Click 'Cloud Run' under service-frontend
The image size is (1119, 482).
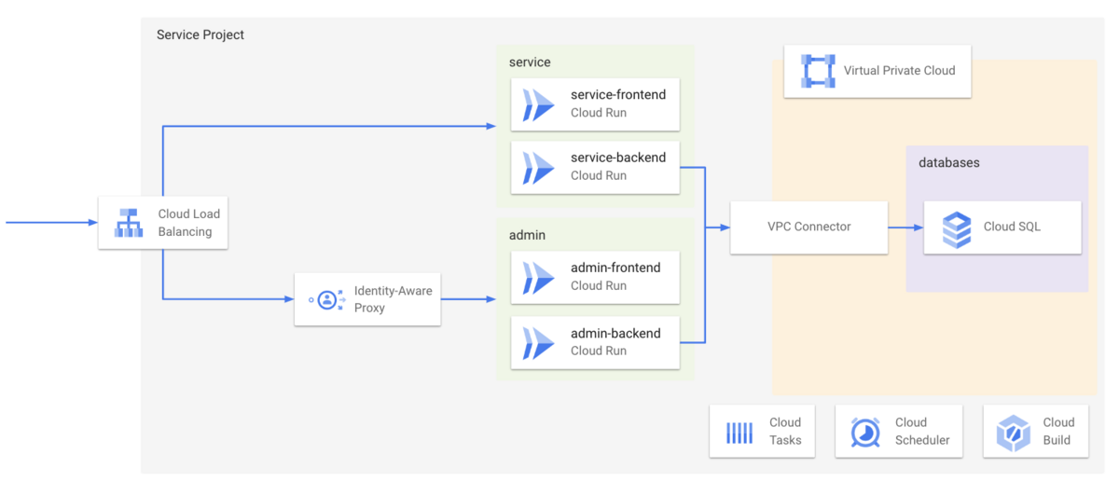coord(599,113)
